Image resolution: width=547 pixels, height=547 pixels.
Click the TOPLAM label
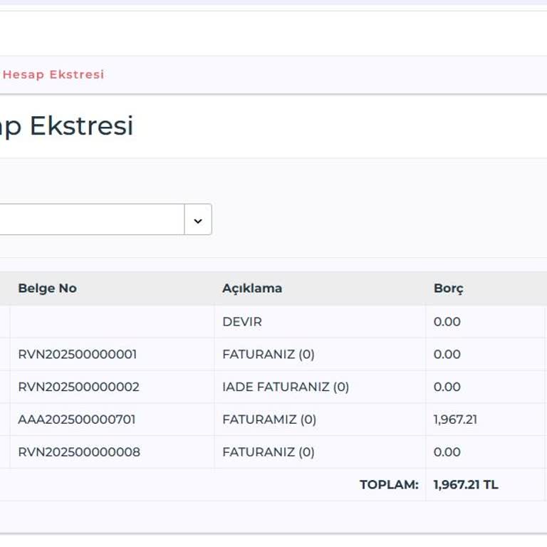point(389,485)
